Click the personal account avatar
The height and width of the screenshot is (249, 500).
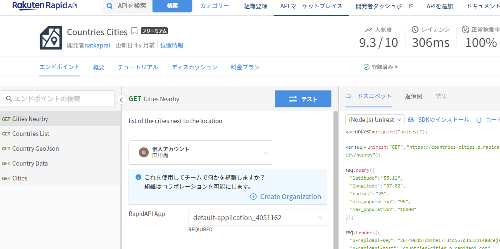143,152
